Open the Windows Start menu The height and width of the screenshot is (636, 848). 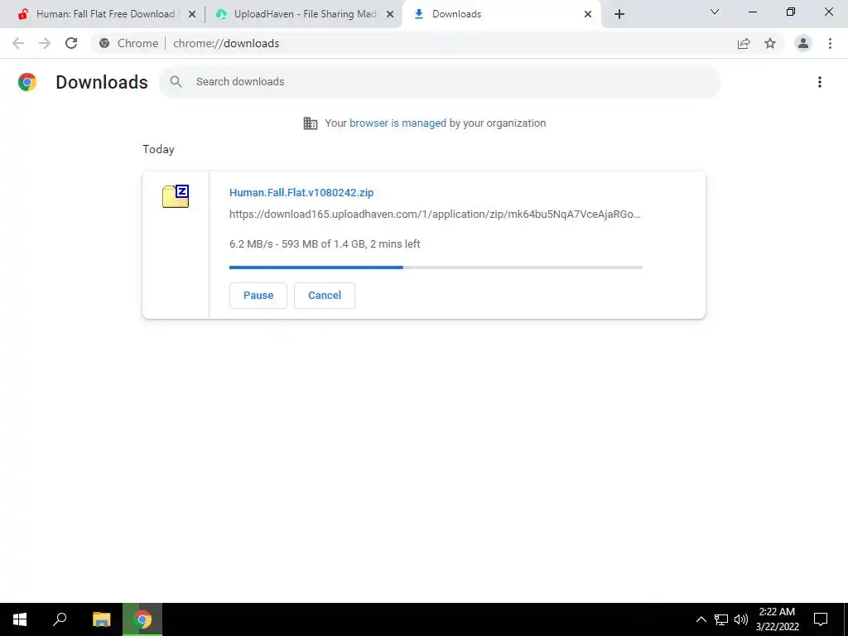pos(20,619)
